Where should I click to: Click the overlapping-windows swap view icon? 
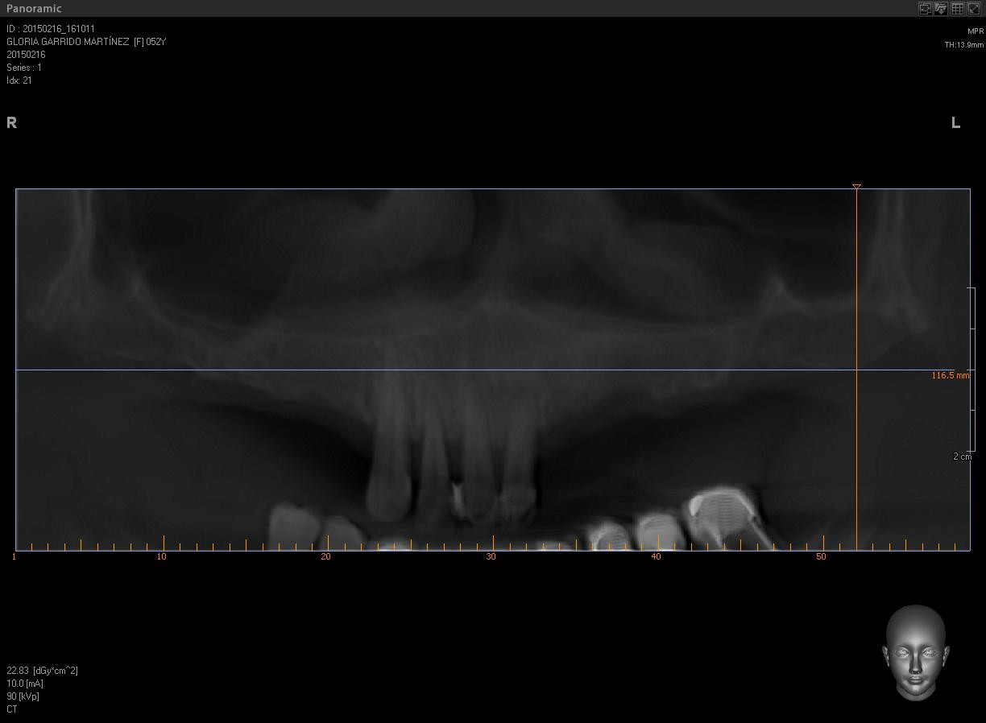click(926, 9)
